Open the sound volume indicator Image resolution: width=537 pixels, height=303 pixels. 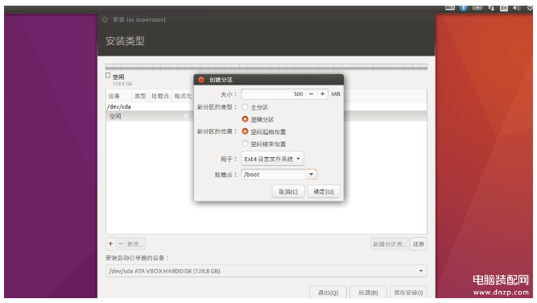pos(516,8)
